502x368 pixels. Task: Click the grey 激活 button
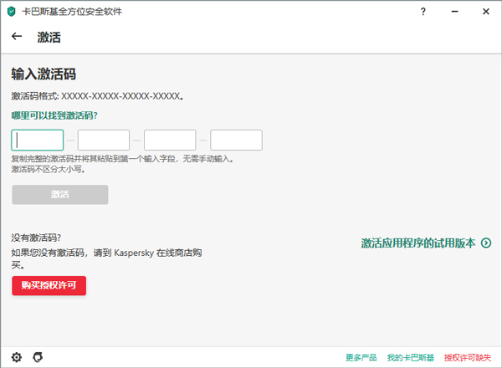coord(60,194)
